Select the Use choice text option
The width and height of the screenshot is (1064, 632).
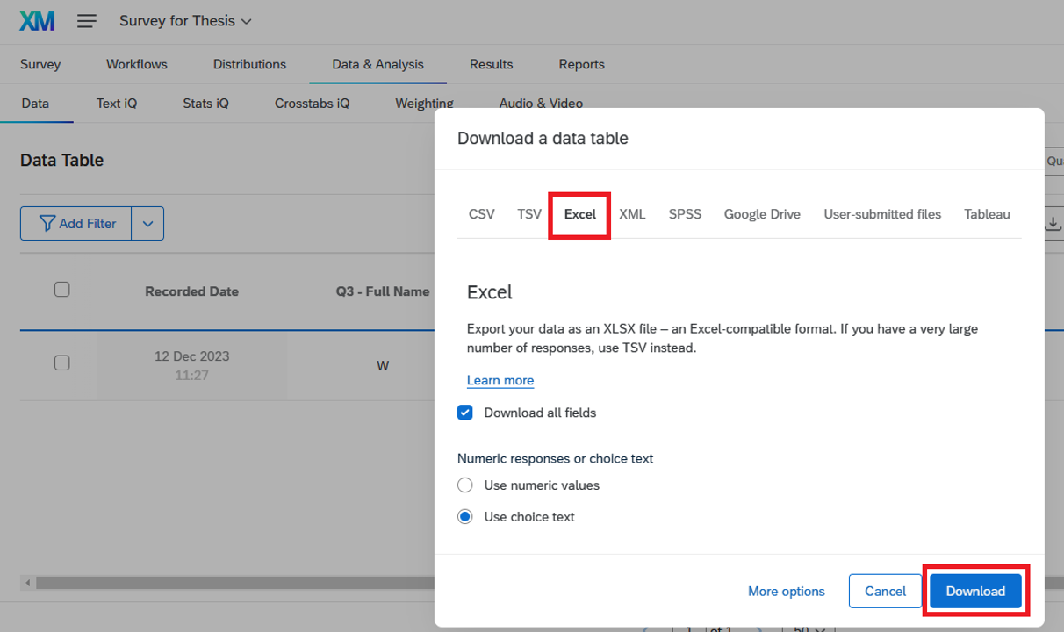point(465,517)
